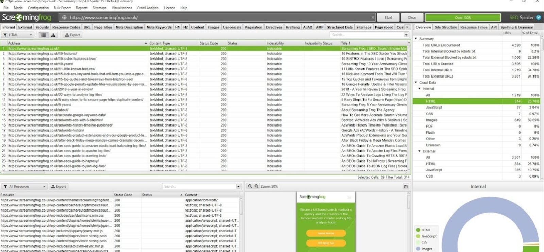Viewport: 544px width, 252px height.
Task: Click the plus icon to add columns
Action: 409,43
